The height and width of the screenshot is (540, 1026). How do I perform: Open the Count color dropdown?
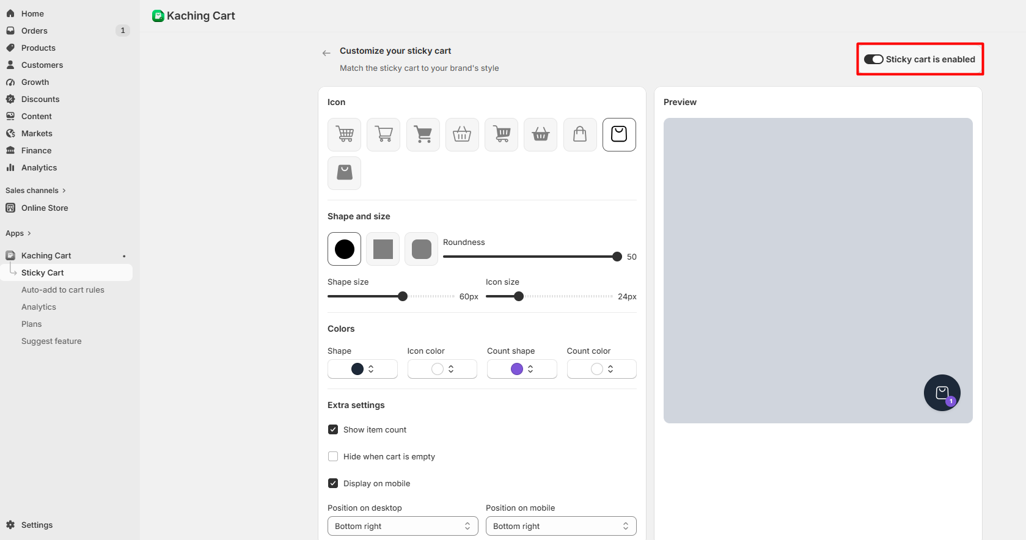pos(602,369)
